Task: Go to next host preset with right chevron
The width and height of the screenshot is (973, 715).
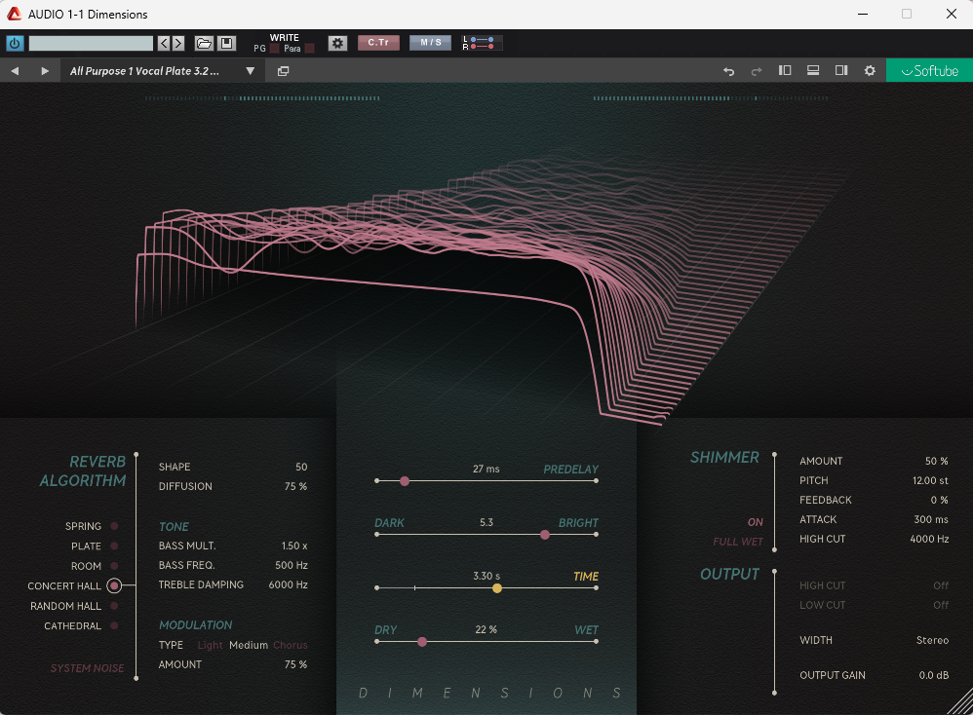Action: 178,44
